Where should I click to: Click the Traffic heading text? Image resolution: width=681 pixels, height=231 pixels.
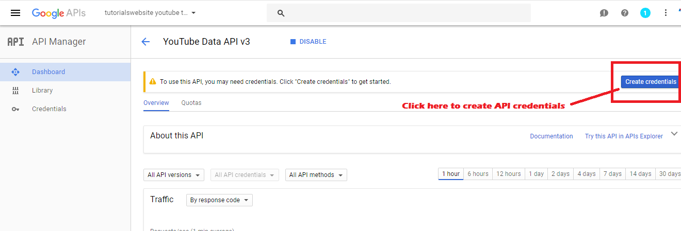click(x=162, y=200)
